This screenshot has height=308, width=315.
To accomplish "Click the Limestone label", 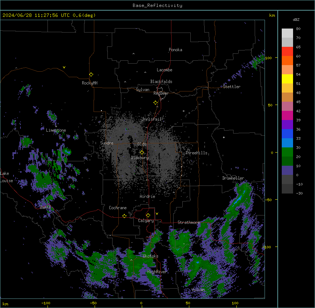I will coord(56,130).
